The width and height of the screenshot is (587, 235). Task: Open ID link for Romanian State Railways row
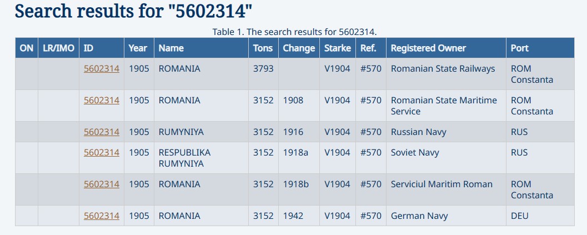[x=101, y=69]
